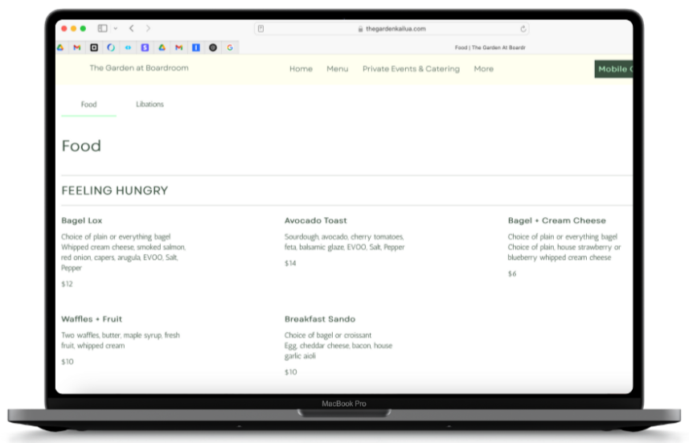Viewport: 689px width, 443px height.
Task: Click the Waffles + Fruit item title
Action: click(x=92, y=319)
